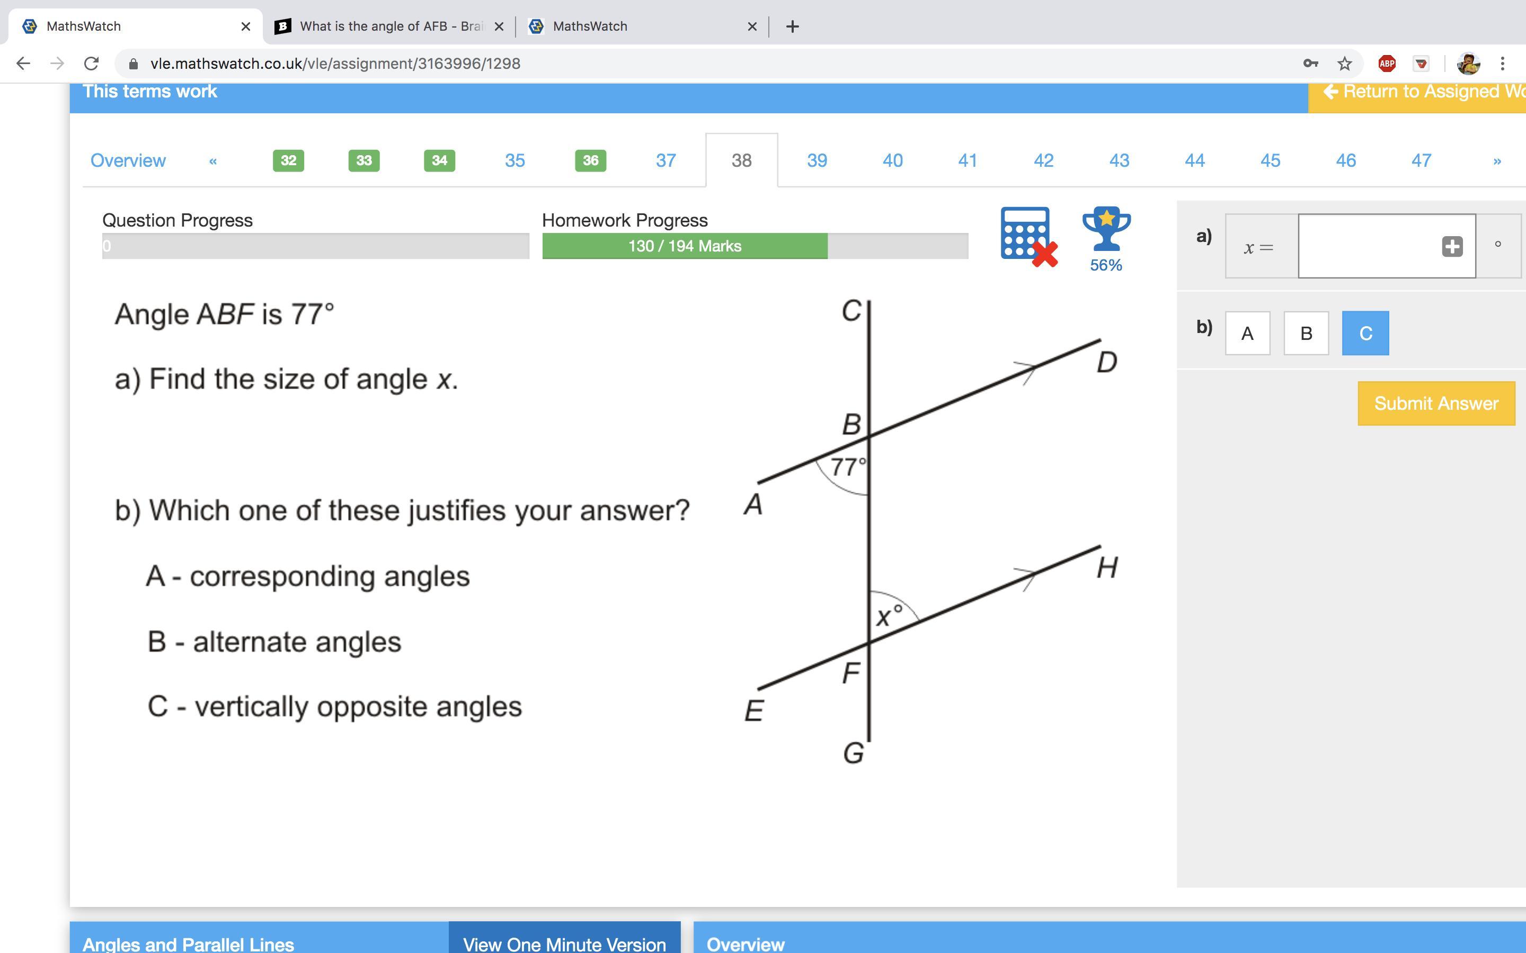Open the new tab plus button
The height and width of the screenshot is (953, 1526).
pyautogui.click(x=793, y=26)
